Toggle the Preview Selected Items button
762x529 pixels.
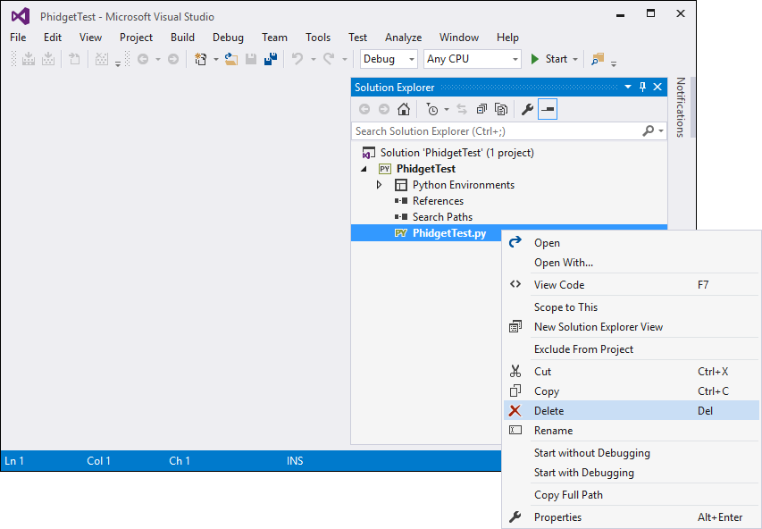(x=548, y=109)
